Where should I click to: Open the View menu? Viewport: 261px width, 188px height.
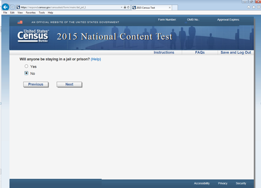tap(20, 13)
